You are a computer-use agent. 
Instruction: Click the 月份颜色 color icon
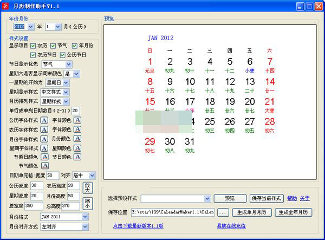(77, 139)
